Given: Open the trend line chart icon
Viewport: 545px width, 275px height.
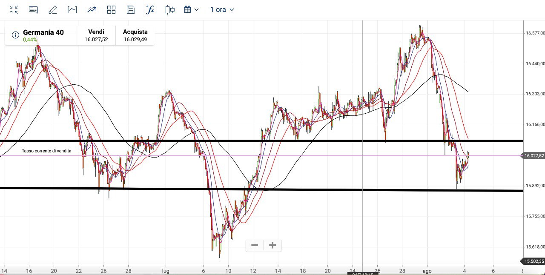Looking at the screenshot, I should [92, 10].
